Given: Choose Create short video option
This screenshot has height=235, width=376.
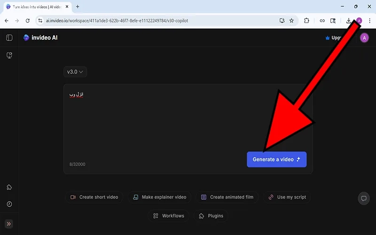Looking at the screenshot, I should click(94, 197).
